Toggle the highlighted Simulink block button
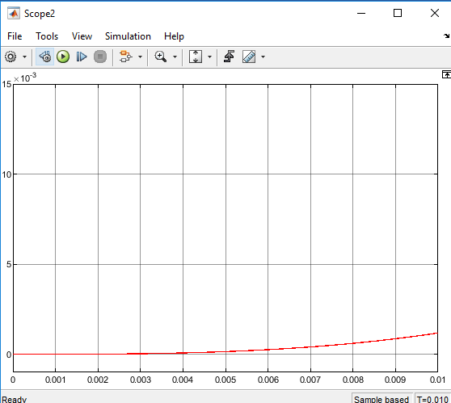 (45, 57)
